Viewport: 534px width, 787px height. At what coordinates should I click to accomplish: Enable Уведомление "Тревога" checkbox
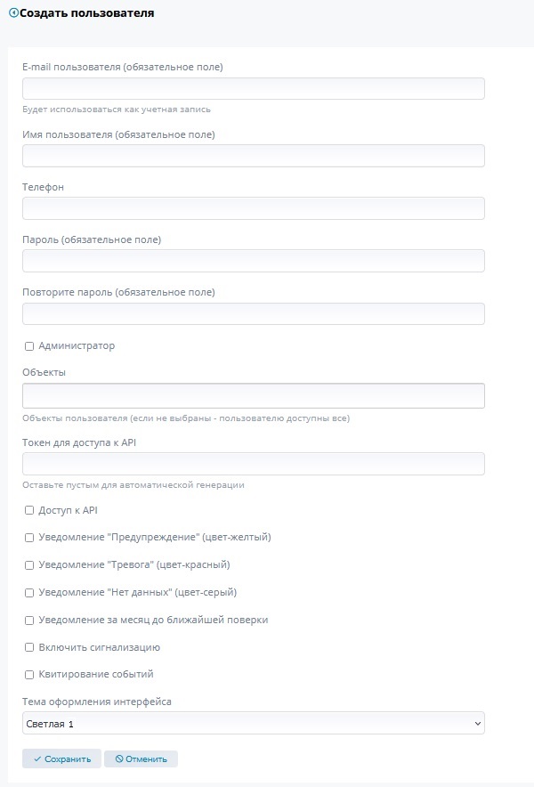coord(29,565)
